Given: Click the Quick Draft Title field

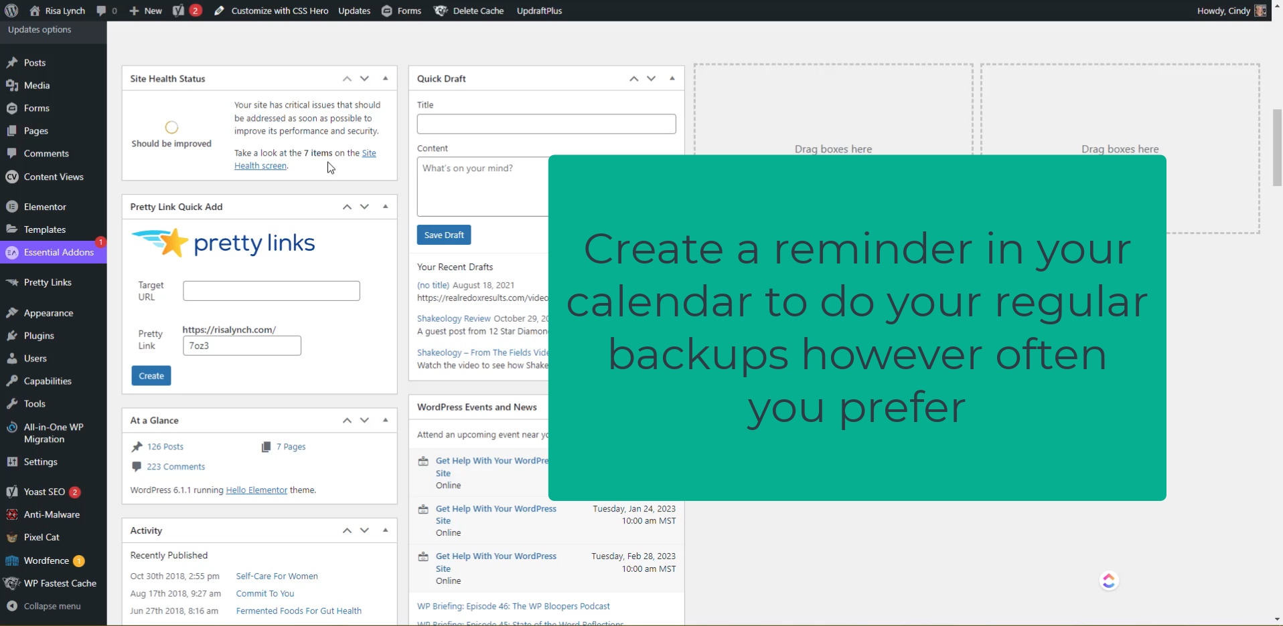Looking at the screenshot, I should [546, 124].
